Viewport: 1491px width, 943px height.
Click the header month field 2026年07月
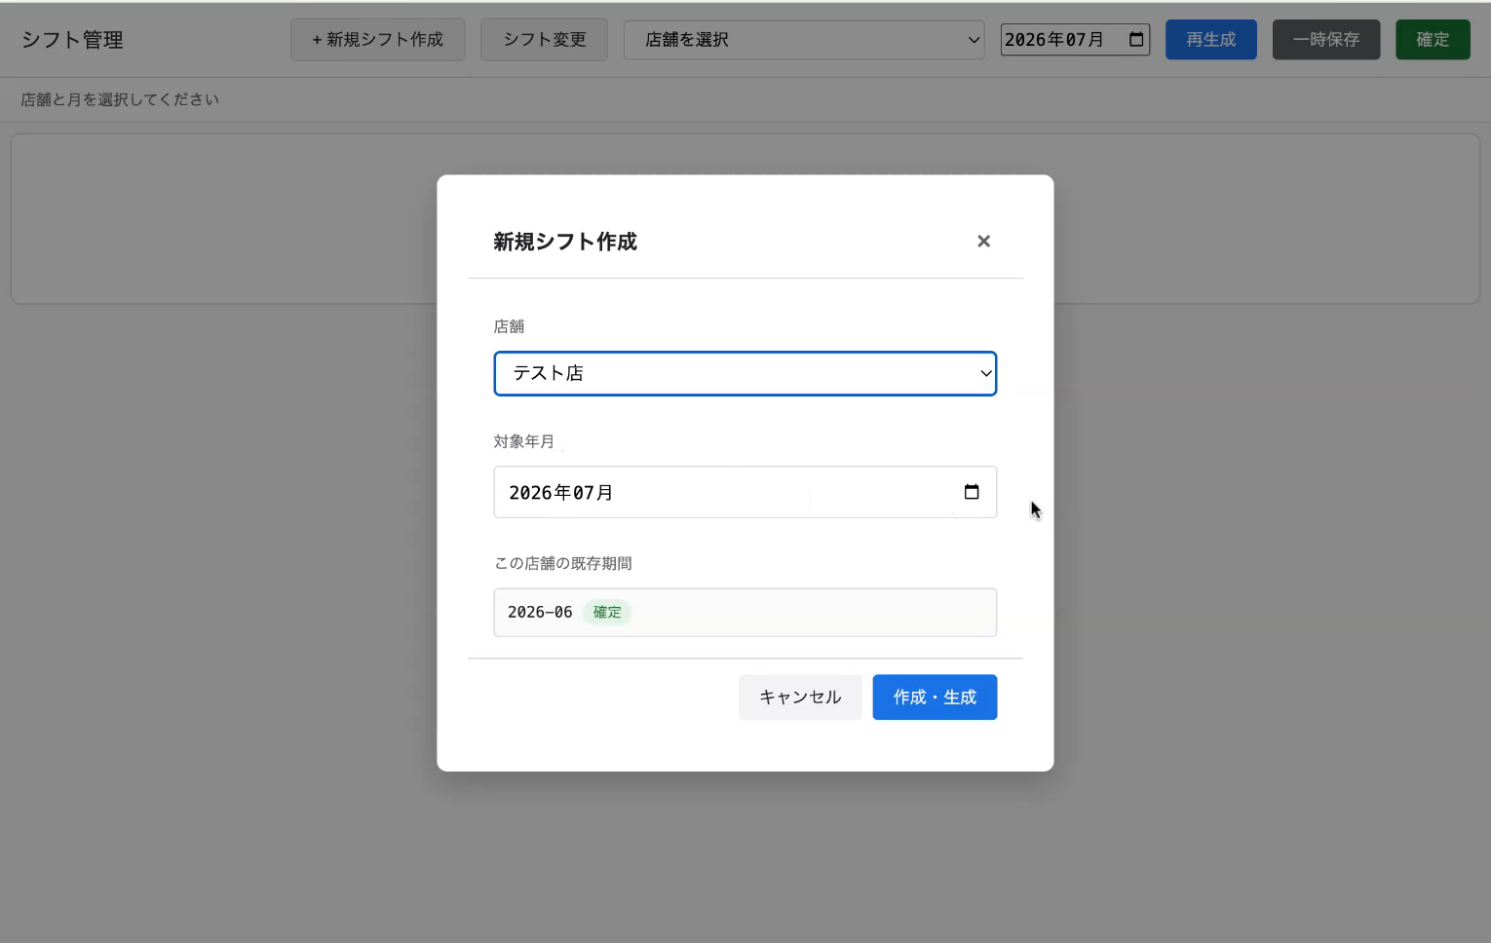[1075, 40]
